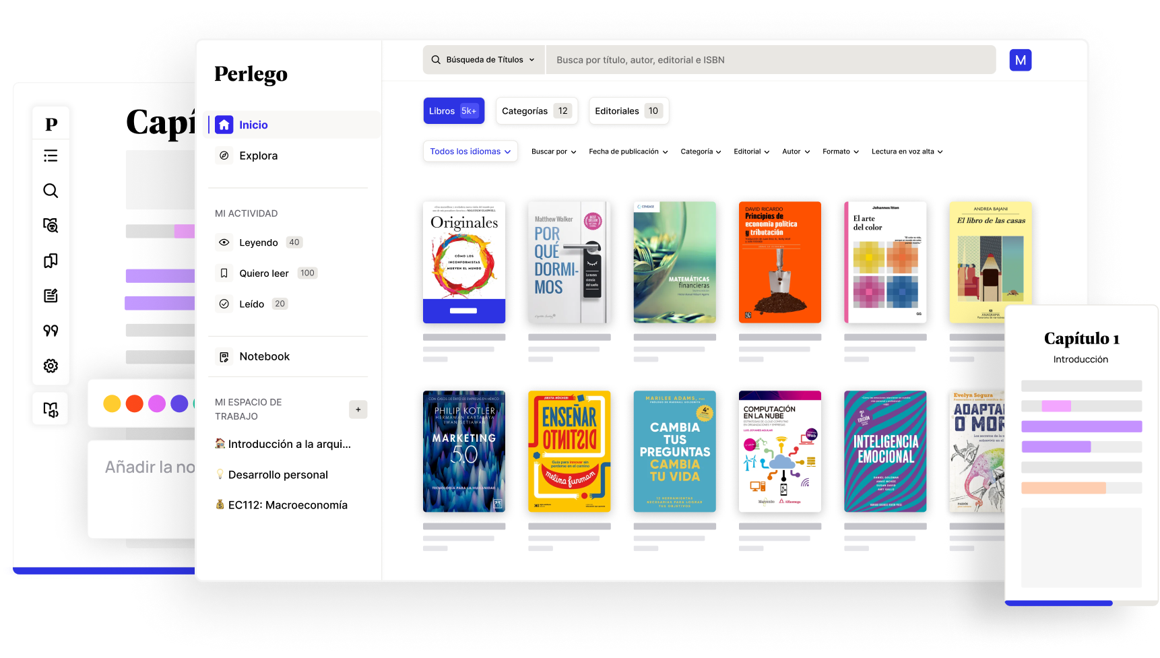This screenshot has width=1160, height=658.
Task: Open the Quiero leer list
Action: pyautogui.click(x=263, y=273)
